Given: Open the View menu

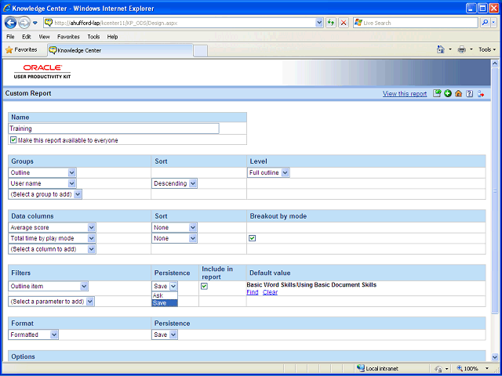Looking at the screenshot, I should (x=44, y=37).
